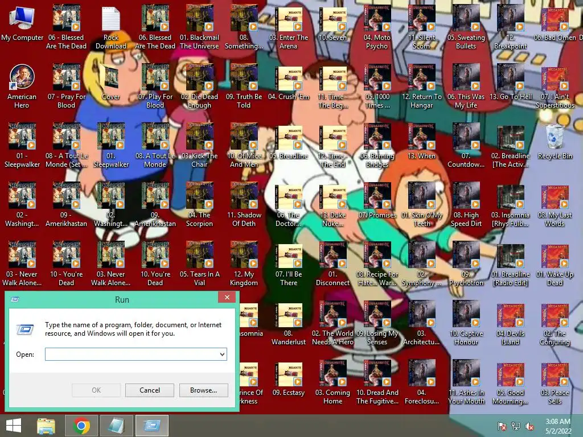Launch Google Chrome from the taskbar
583x437 pixels.
[81, 426]
